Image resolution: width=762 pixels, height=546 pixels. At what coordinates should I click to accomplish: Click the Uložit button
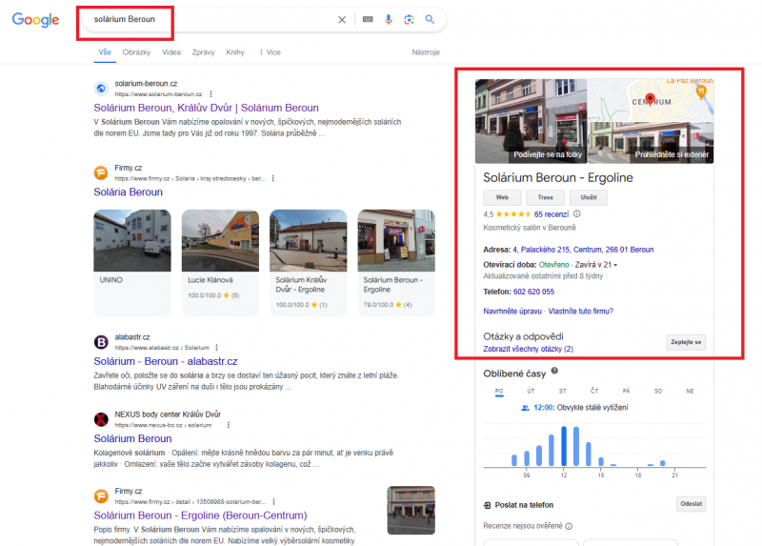(589, 197)
